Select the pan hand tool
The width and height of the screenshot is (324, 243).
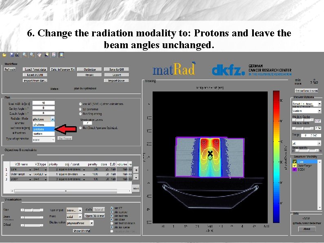coord(39,55)
